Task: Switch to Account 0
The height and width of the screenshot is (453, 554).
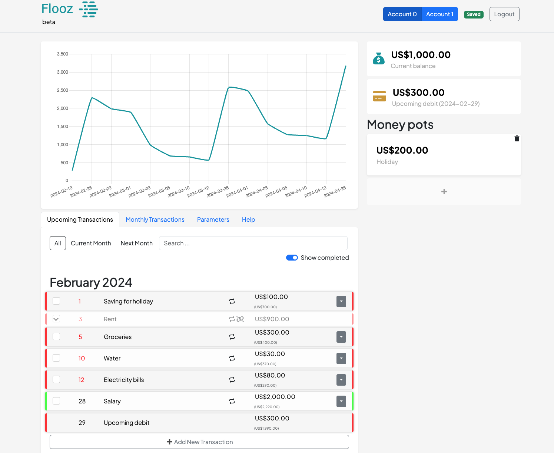Action: [402, 14]
